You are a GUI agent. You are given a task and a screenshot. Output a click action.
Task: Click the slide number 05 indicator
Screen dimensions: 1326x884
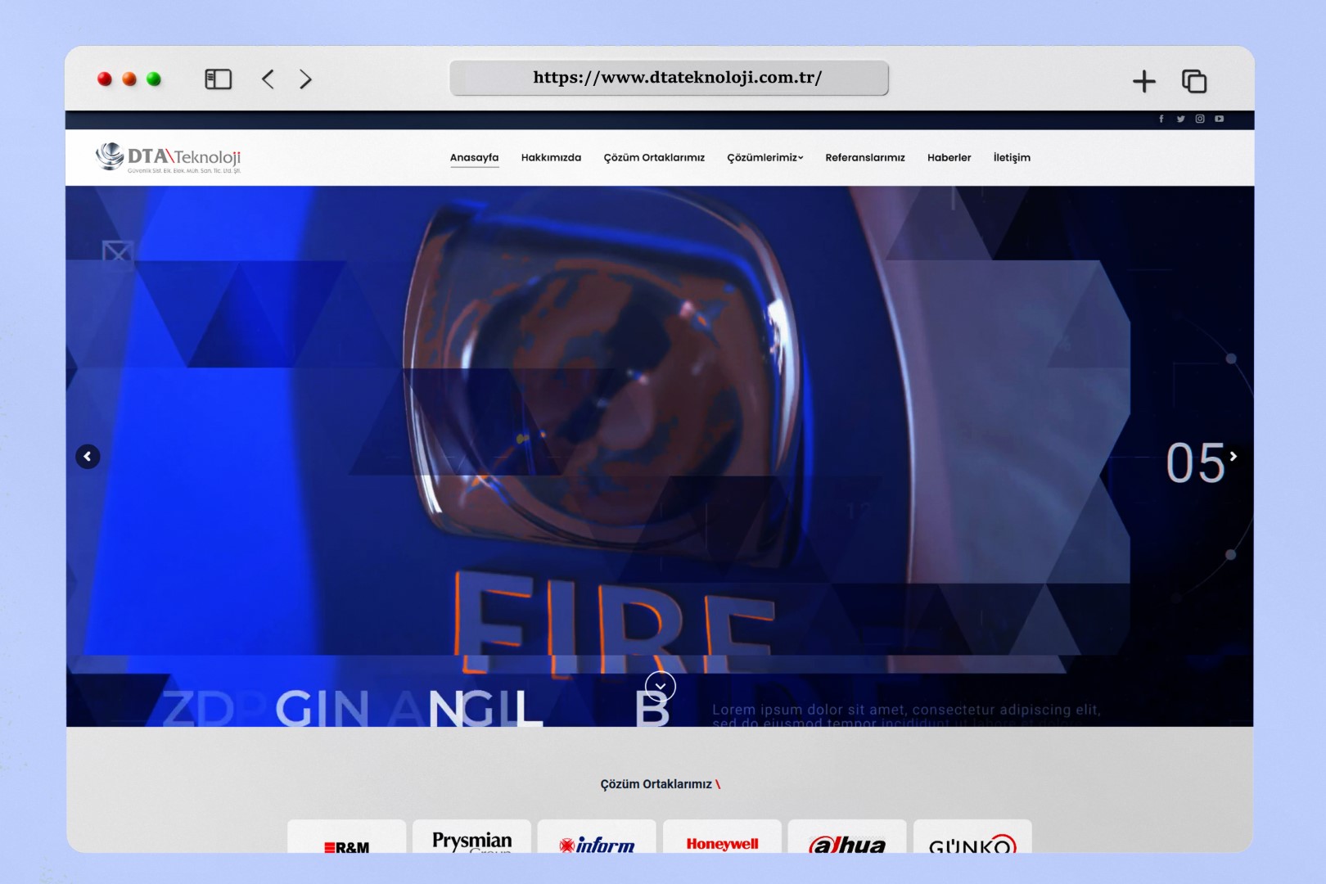click(x=1195, y=463)
